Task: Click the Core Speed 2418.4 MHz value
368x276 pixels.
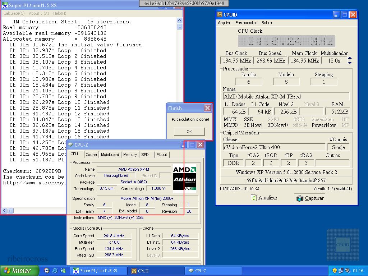Action: [114, 236]
